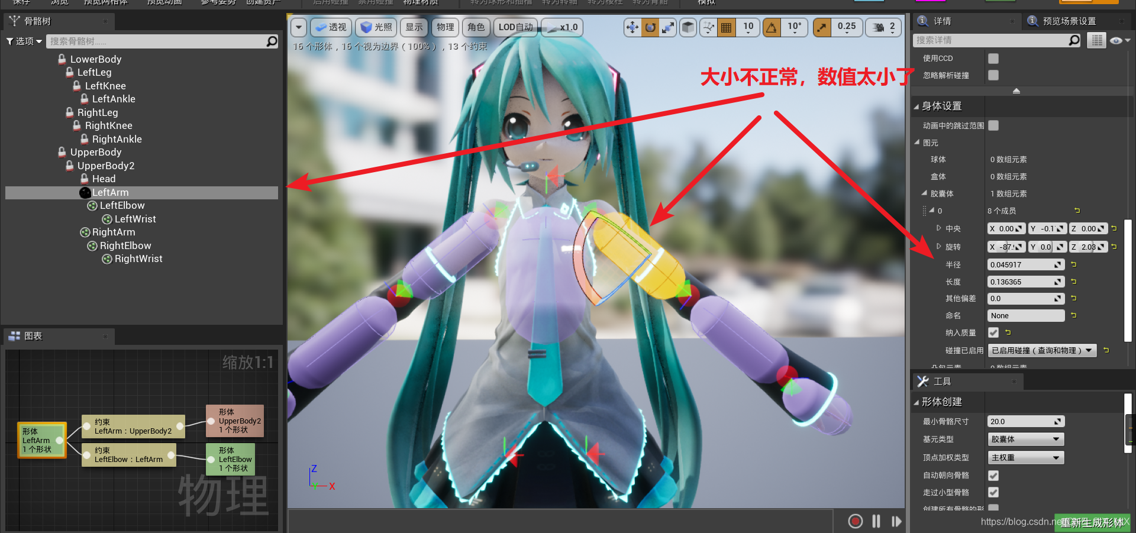
Task: Click the search magnifier in skeleton tree
Action: click(272, 41)
